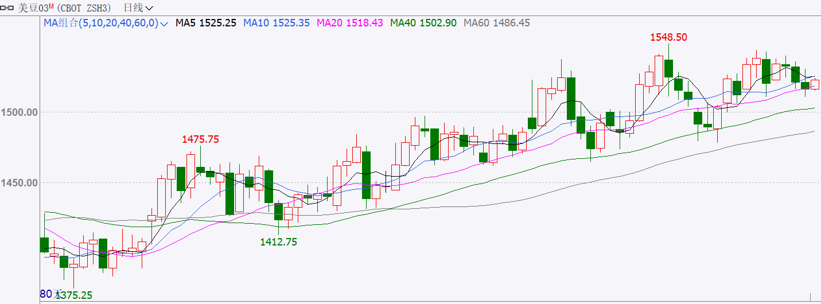Click the 1412.75 low price label

click(279, 242)
